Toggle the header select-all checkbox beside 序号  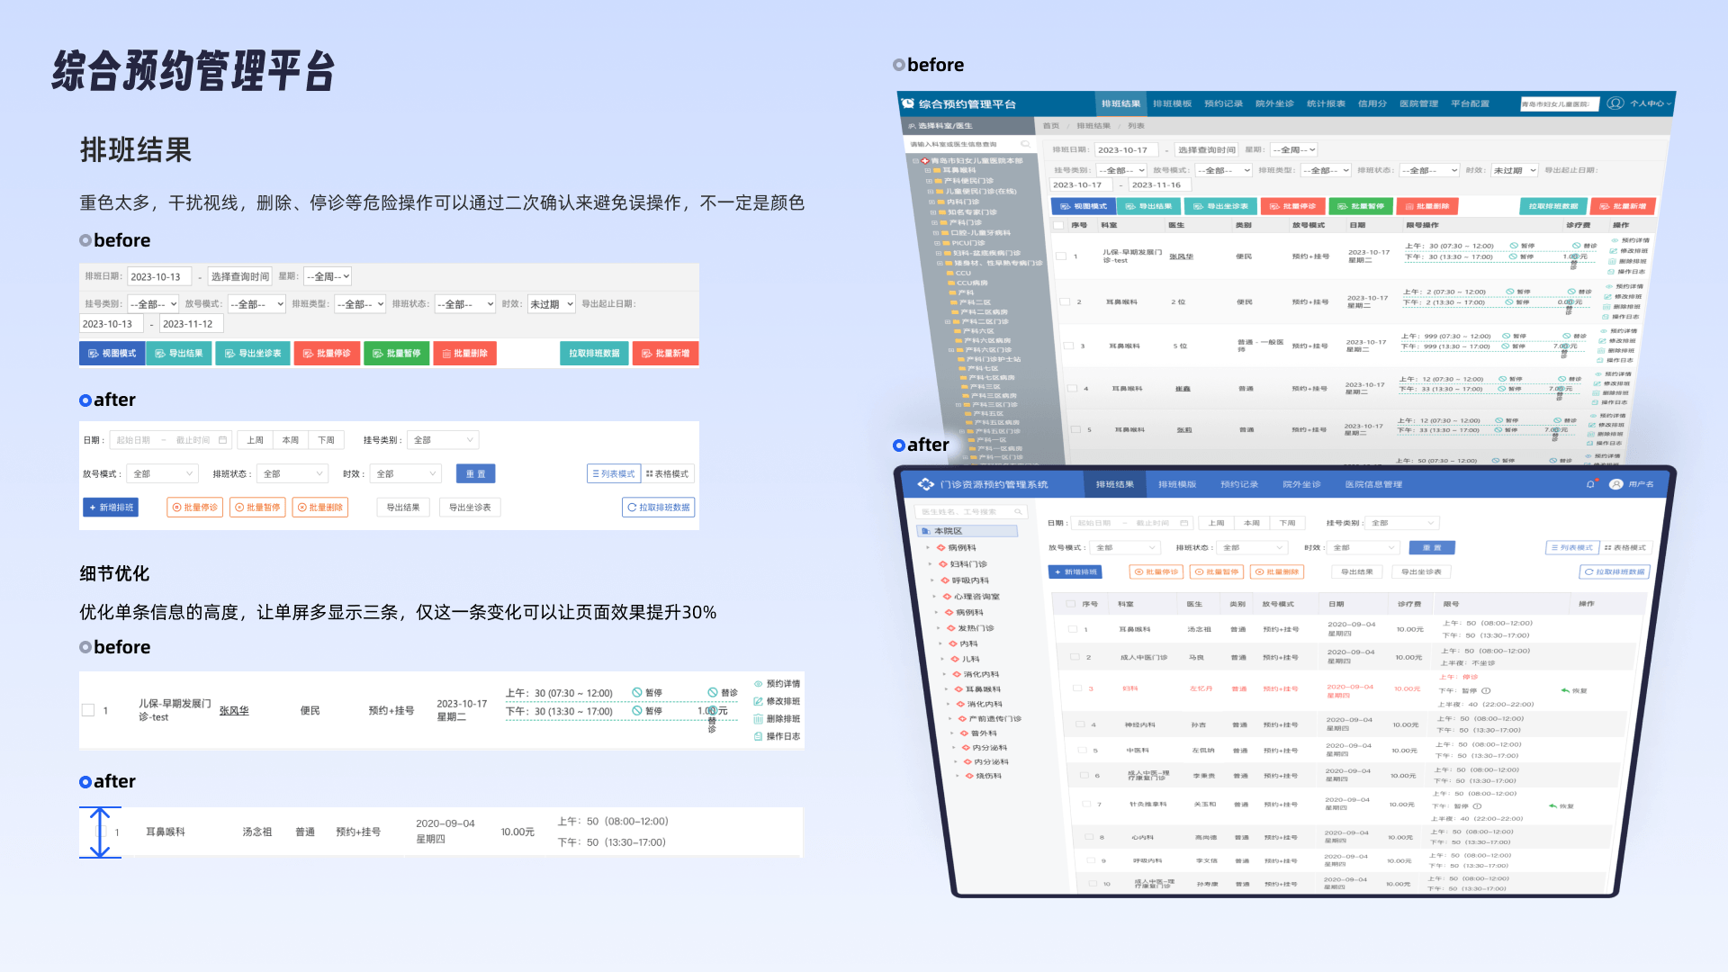(1070, 604)
